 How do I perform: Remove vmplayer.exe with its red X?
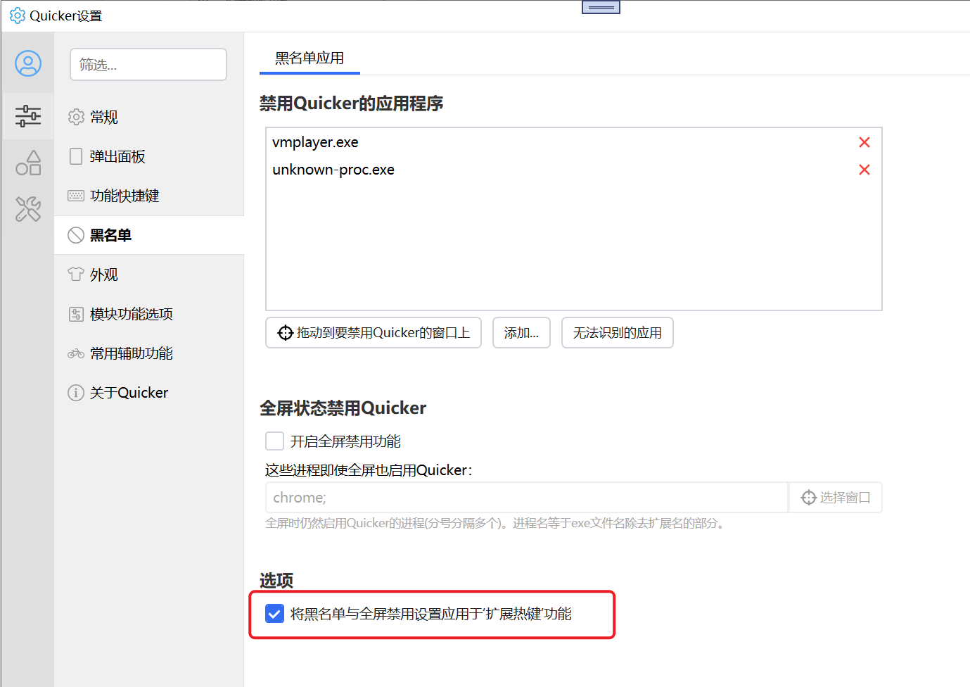pos(864,142)
